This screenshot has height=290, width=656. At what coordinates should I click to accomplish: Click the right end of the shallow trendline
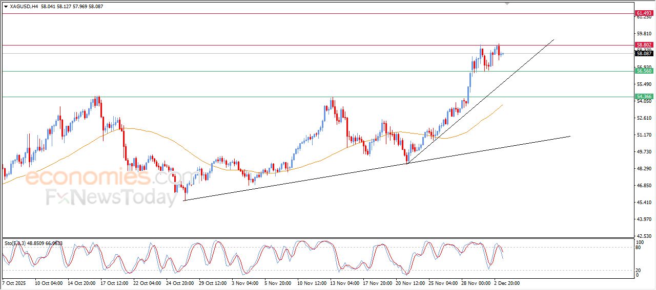[x=569, y=136]
